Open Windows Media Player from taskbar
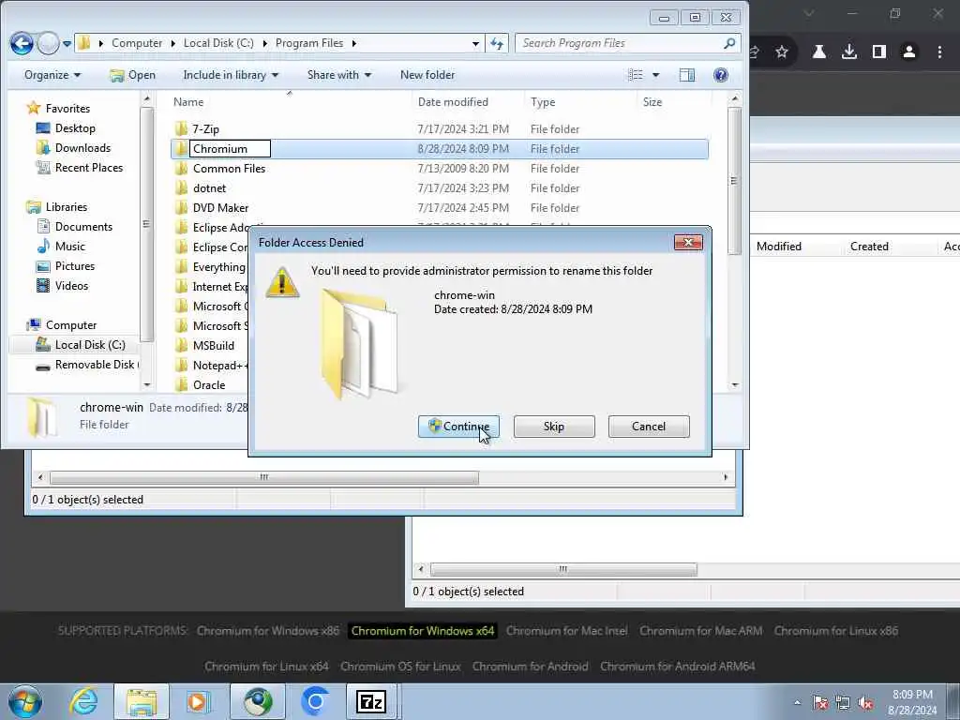 pos(198,701)
